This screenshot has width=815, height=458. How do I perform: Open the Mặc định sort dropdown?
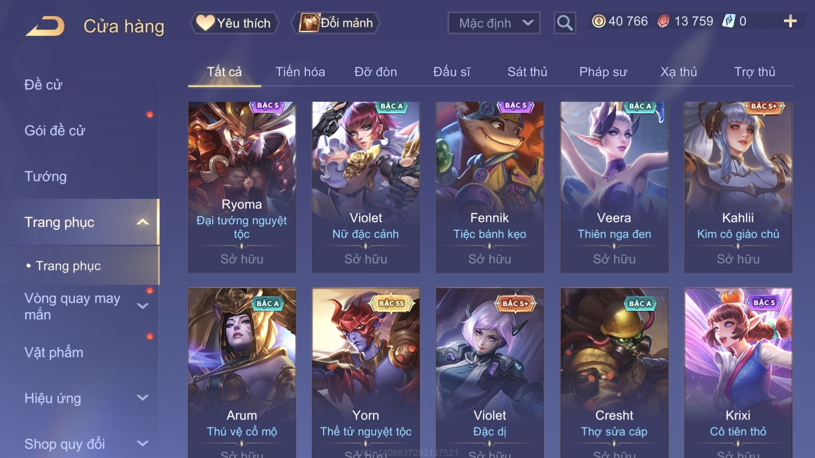[494, 23]
